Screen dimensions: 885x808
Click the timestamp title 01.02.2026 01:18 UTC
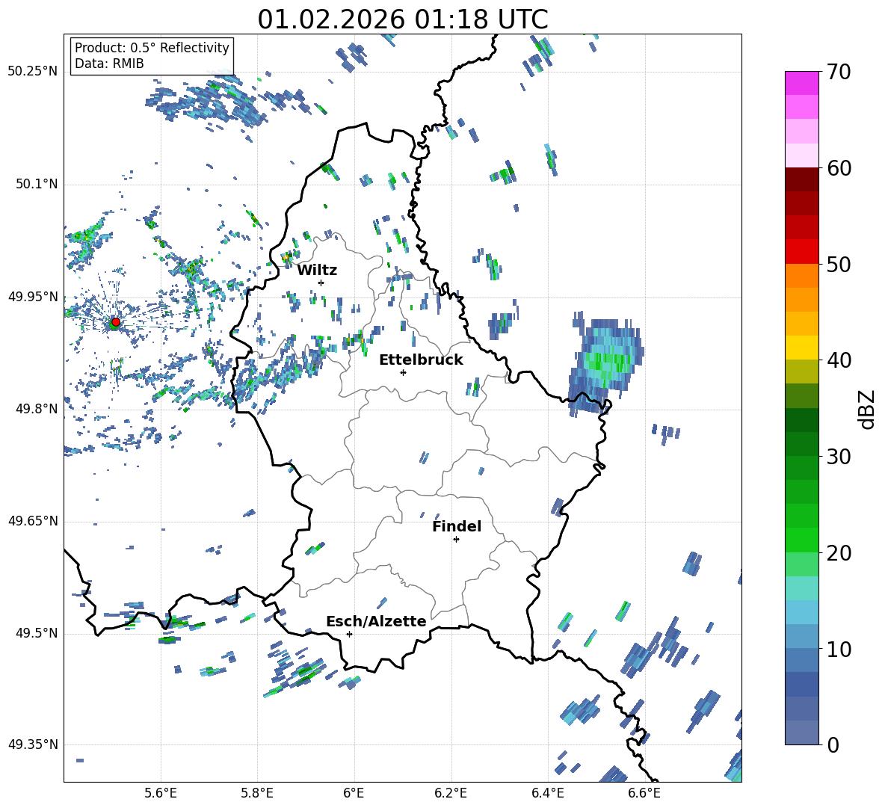point(402,19)
